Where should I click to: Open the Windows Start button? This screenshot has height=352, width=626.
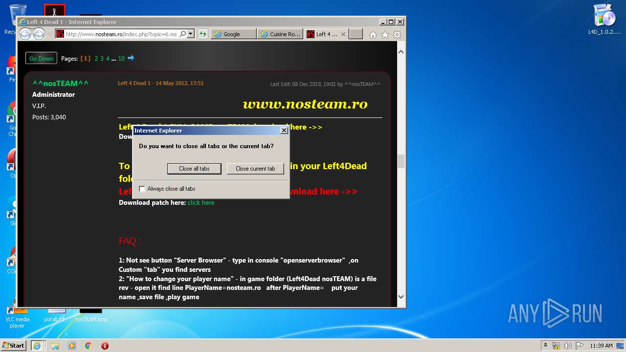point(14,345)
